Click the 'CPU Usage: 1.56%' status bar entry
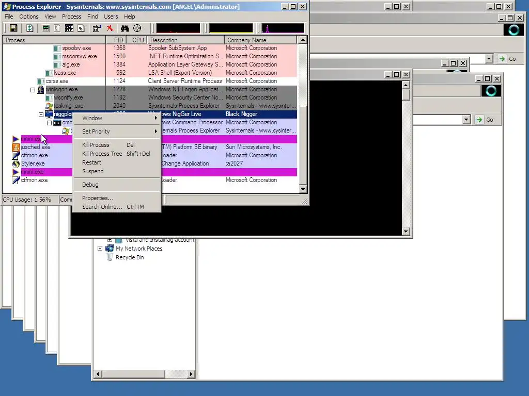 click(x=29, y=200)
